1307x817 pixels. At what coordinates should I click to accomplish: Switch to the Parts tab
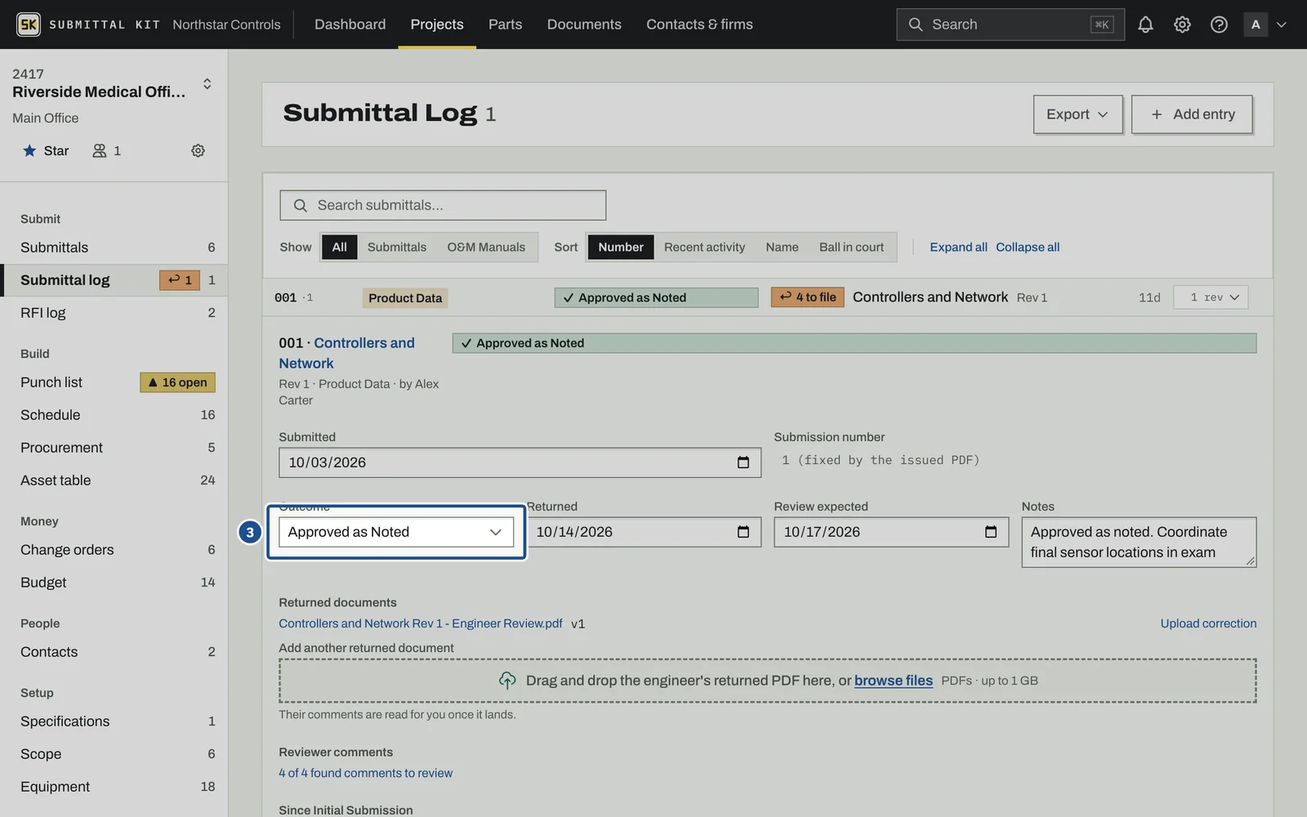pos(505,25)
